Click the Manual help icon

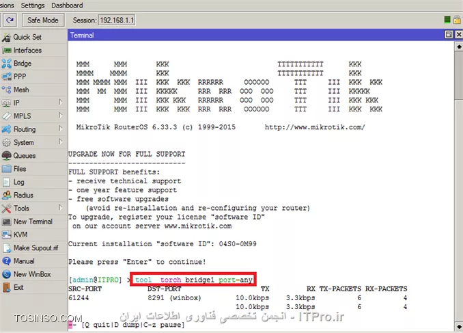pyautogui.click(x=7, y=261)
